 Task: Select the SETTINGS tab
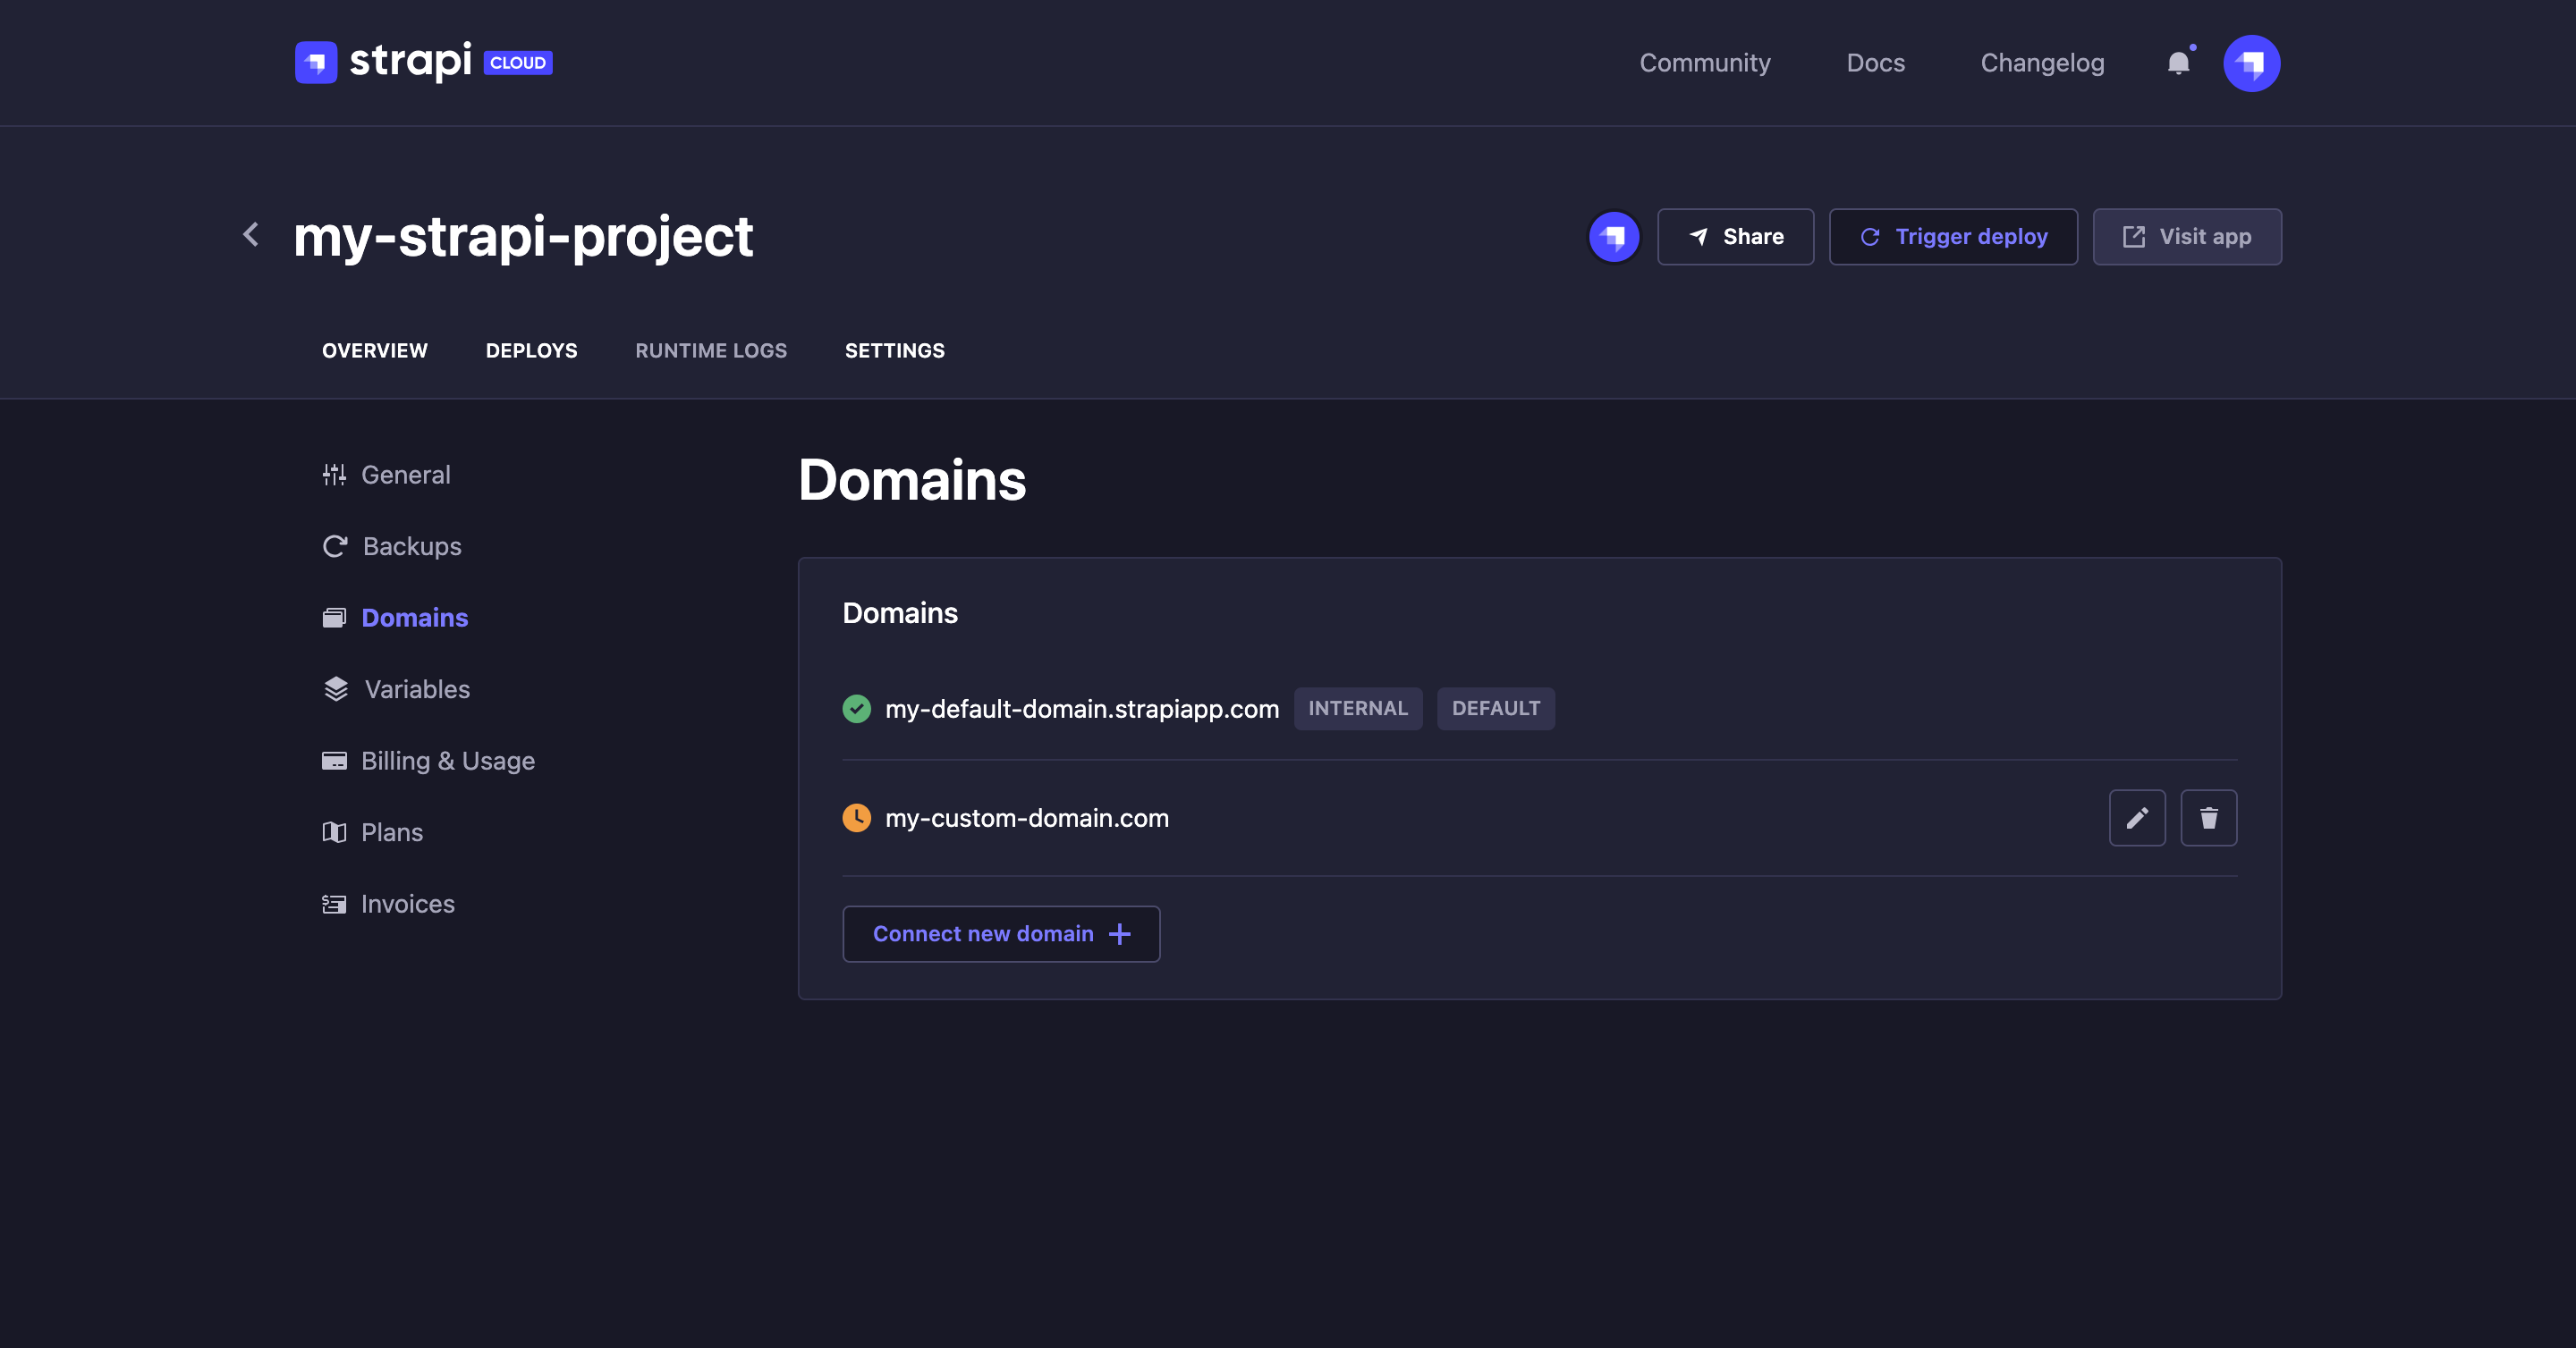(895, 350)
